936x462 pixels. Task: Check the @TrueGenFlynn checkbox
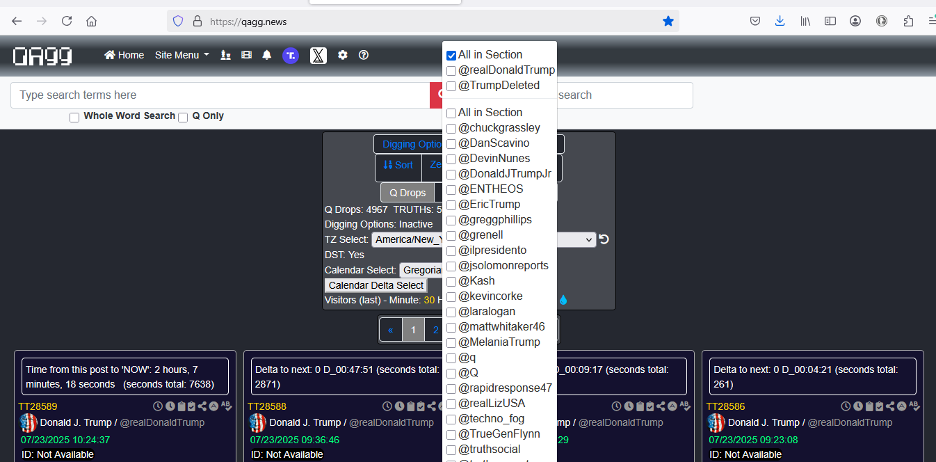(451, 435)
